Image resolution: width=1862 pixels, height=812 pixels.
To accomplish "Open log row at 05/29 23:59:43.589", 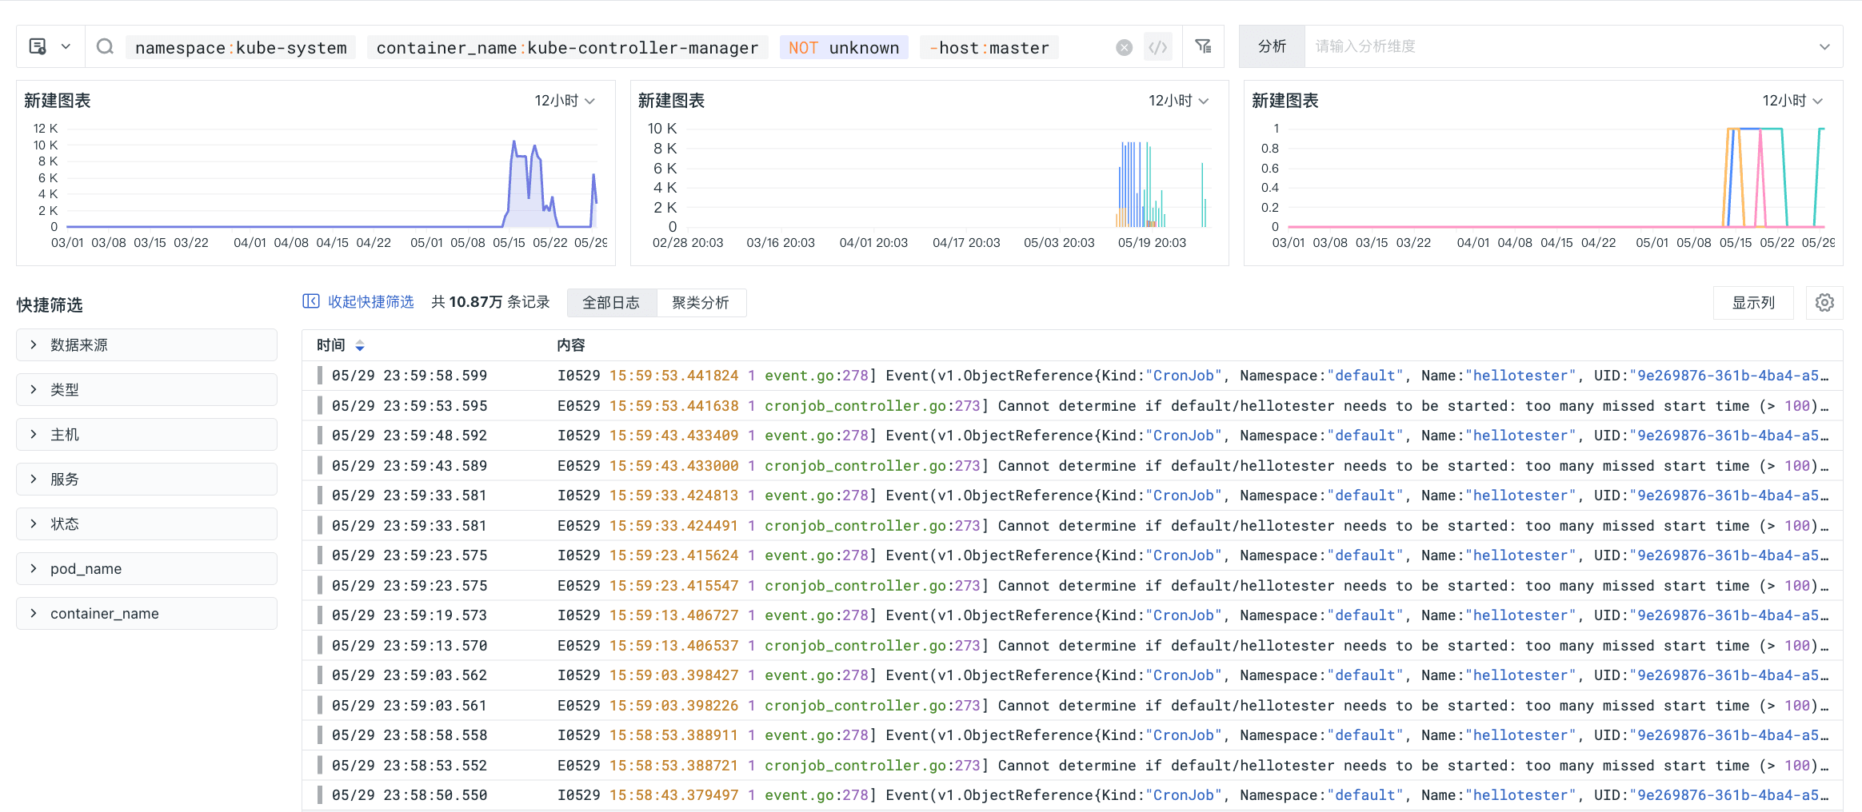I will [1073, 466].
